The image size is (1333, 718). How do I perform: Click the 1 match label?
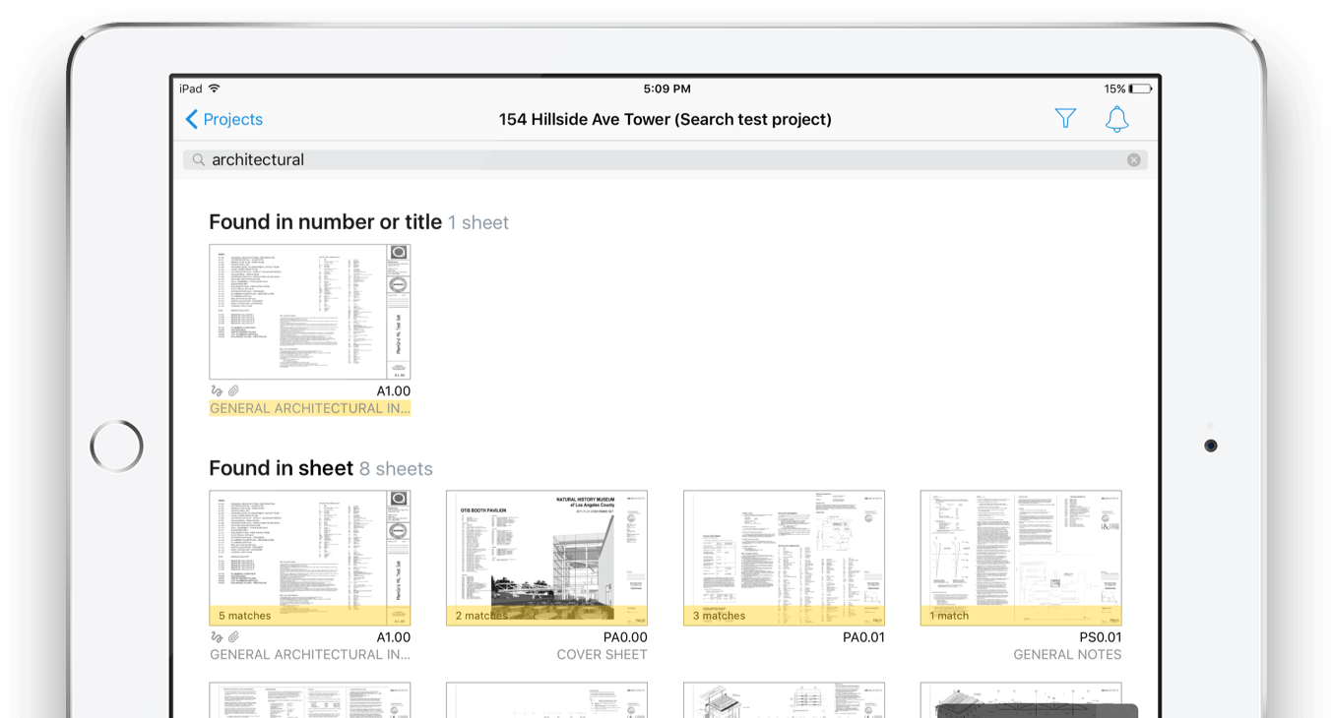[949, 616]
